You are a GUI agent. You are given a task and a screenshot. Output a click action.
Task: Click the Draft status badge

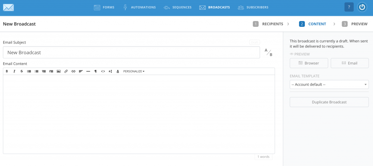(255, 42)
